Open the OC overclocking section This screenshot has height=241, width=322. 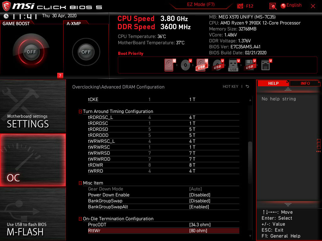[x=33, y=160]
